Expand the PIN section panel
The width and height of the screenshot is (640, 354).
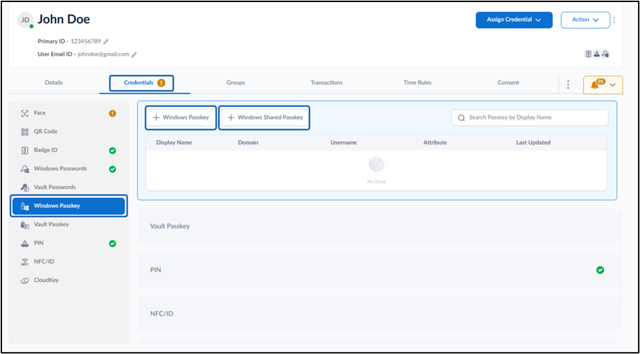(x=377, y=270)
